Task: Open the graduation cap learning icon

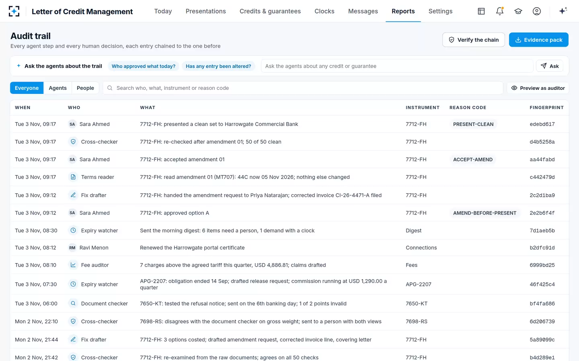Action: coord(518,11)
